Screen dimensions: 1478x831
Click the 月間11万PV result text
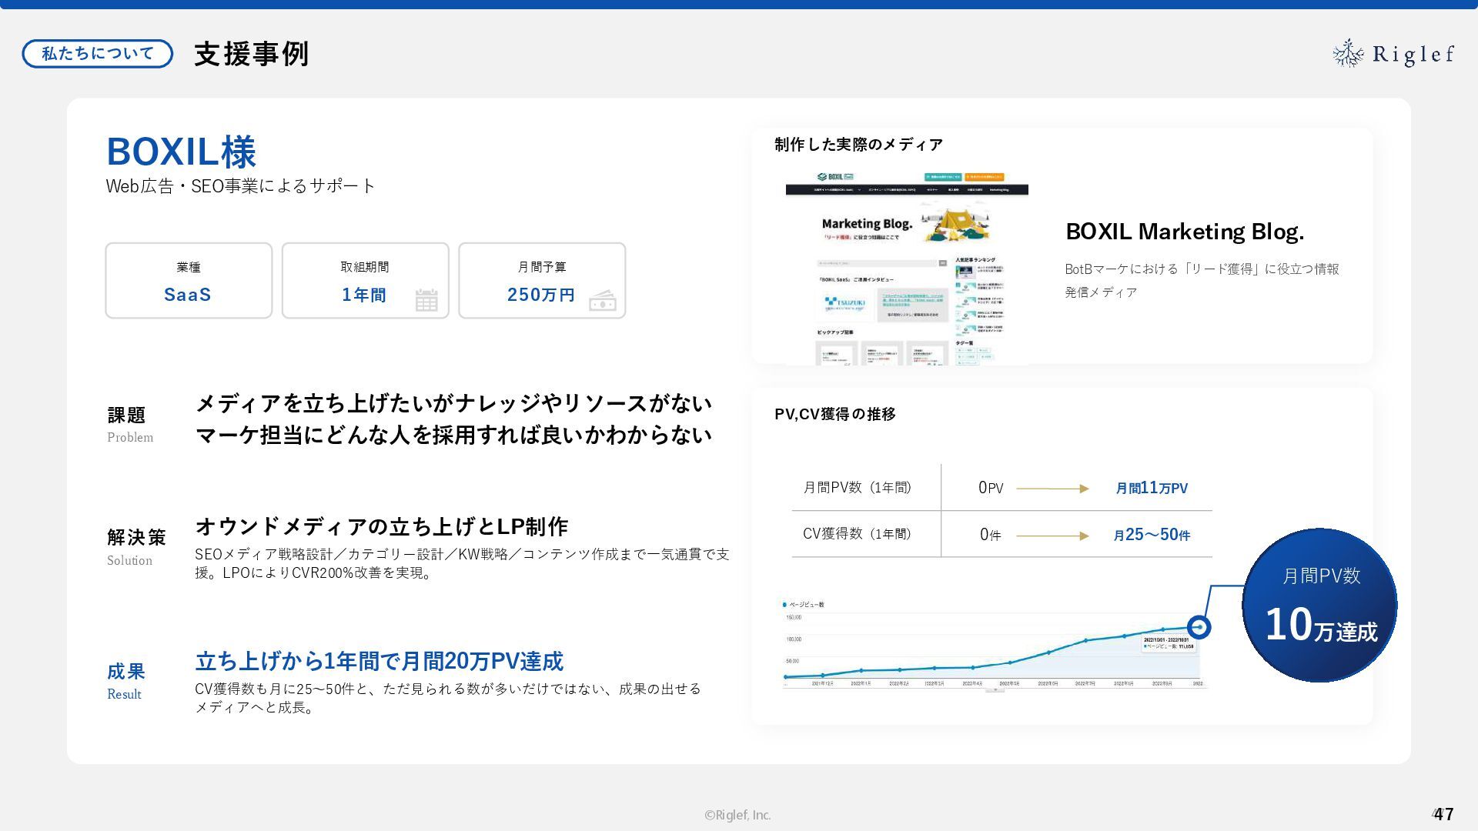pos(1152,488)
